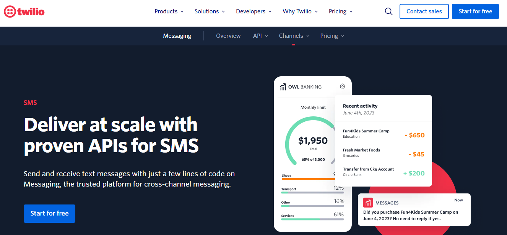The height and width of the screenshot is (235, 507).
Task: Open the Why Twilio menu
Action: click(300, 11)
